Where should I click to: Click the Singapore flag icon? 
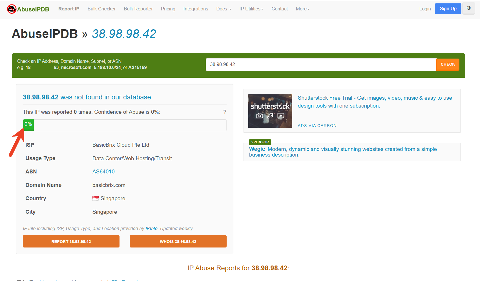(x=96, y=198)
